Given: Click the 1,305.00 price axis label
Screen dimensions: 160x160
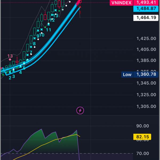Looking at the screenshot, I should click(146, 106).
